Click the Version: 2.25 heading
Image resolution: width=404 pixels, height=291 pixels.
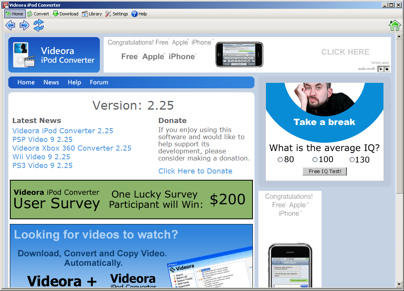[133, 105]
